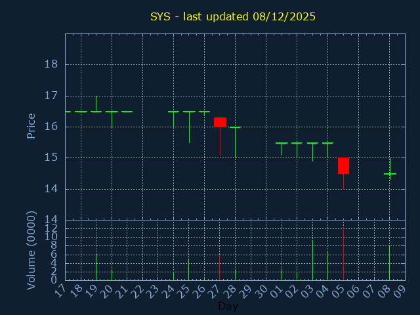Select the 18 price tick label
The width and height of the screenshot is (420, 315).
click(51, 64)
